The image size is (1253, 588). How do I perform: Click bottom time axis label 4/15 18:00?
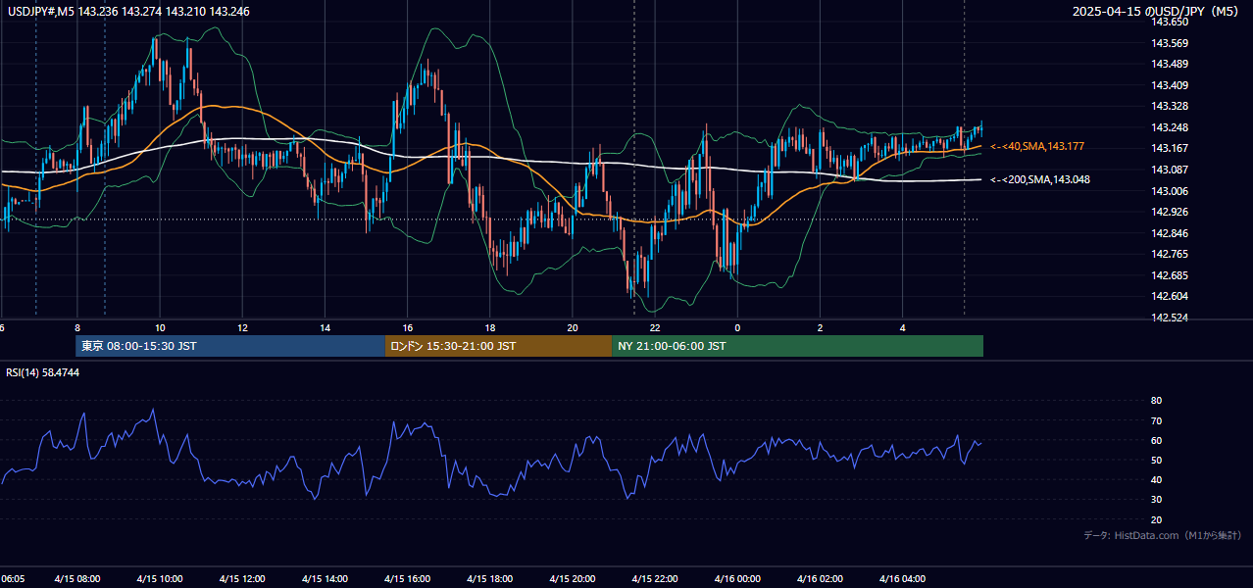pyautogui.click(x=489, y=578)
